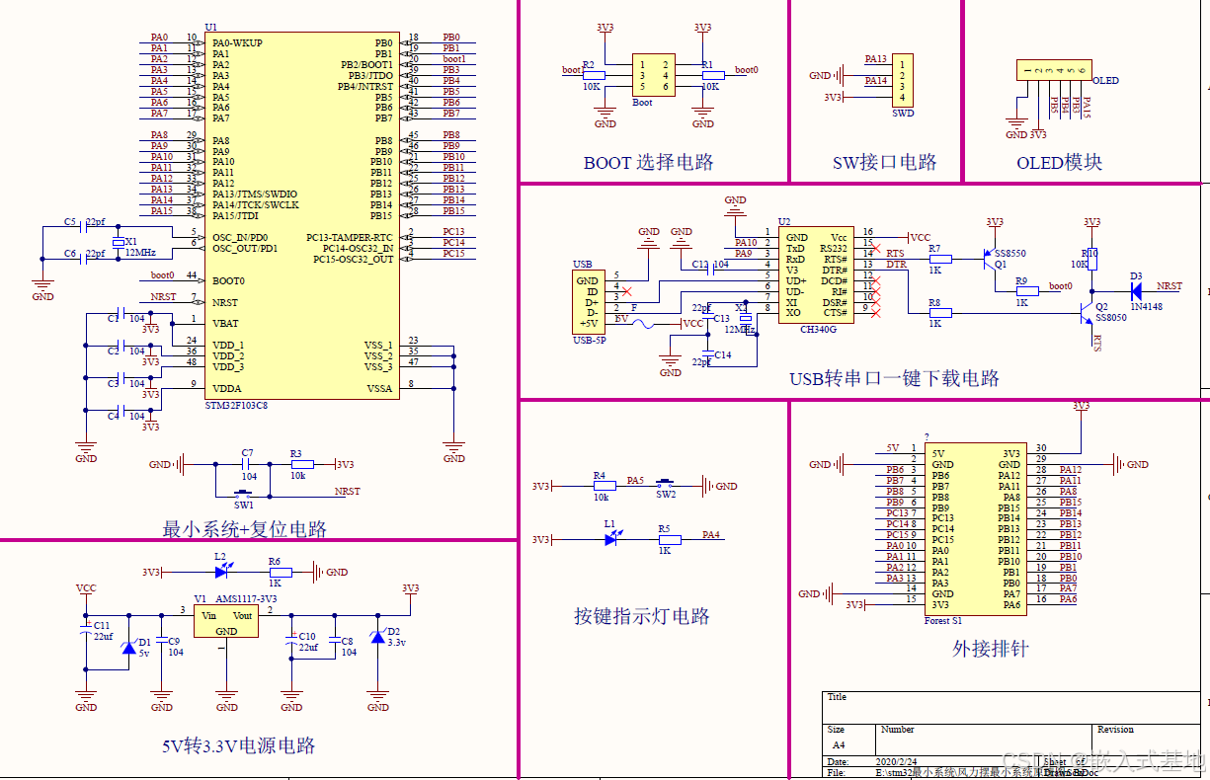Select resistor R8 1K on DTR line
Viewport: 1210px width, 780px height.
[939, 313]
